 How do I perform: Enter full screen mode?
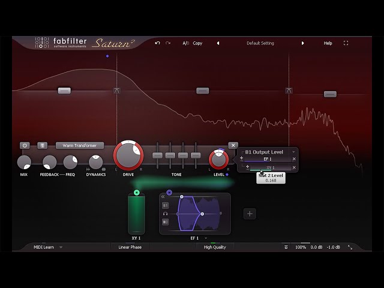346,43
